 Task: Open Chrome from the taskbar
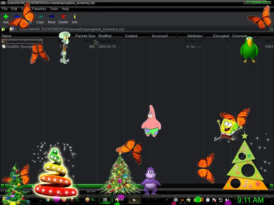(48, 200)
